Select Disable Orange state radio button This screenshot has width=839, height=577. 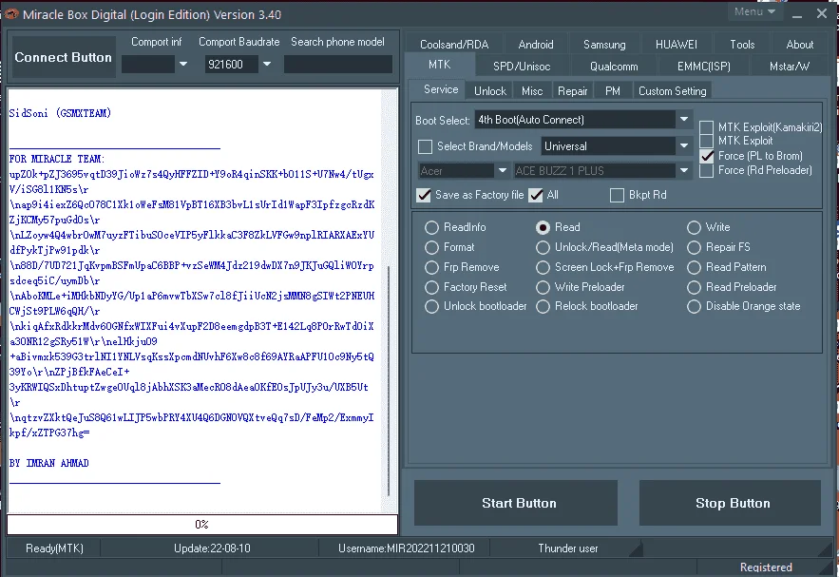(x=694, y=307)
